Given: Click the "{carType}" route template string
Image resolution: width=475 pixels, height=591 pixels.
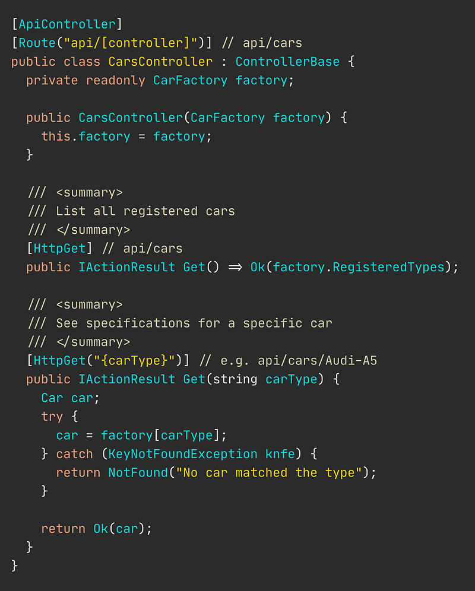Looking at the screenshot, I should coord(134,360).
